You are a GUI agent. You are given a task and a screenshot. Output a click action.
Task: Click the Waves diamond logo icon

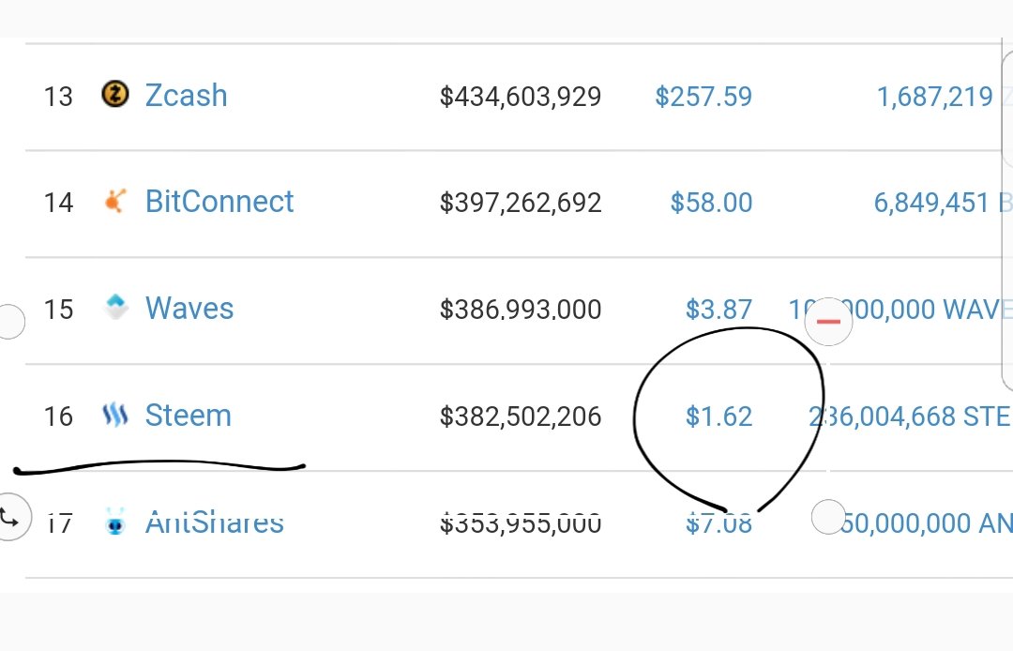pyautogui.click(x=115, y=308)
